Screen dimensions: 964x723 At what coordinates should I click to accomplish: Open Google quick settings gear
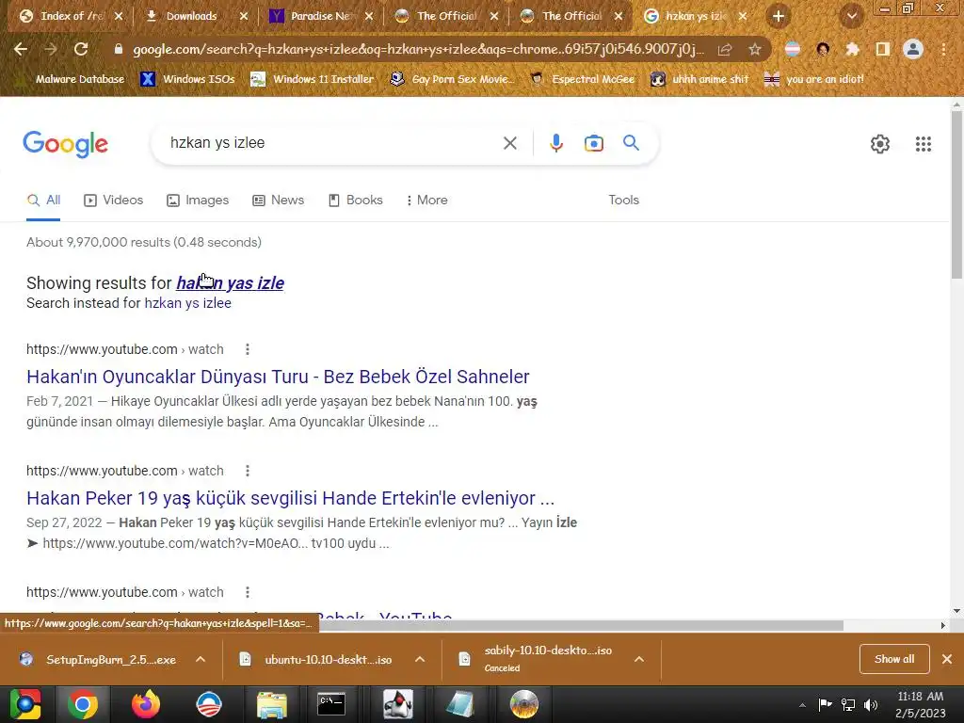pyautogui.click(x=880, y=144)
